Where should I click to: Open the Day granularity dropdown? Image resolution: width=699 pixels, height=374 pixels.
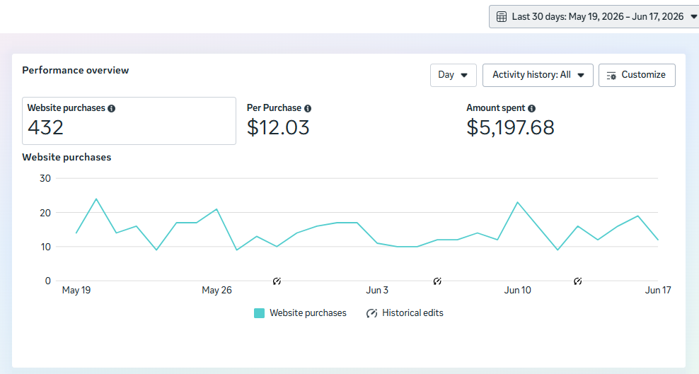pos(453,75)
